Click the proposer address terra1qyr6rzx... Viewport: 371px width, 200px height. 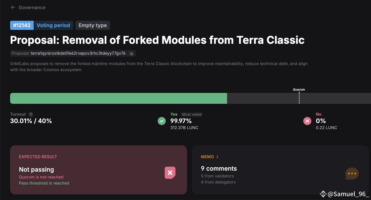pyautogui.click(x=78, y=53)
